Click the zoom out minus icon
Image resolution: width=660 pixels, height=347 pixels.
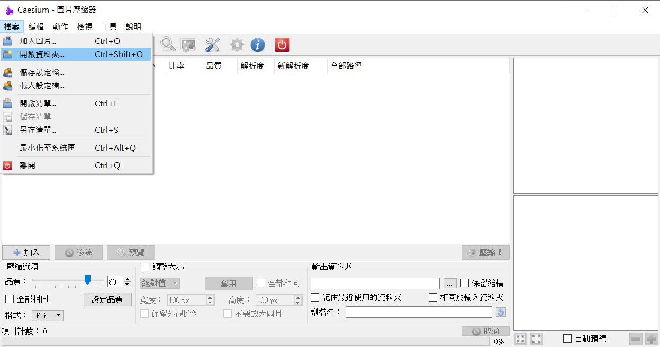pyautogui.click(x=636, y=339)
